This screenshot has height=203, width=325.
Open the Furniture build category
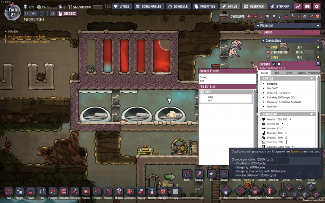tap(97, 192)
